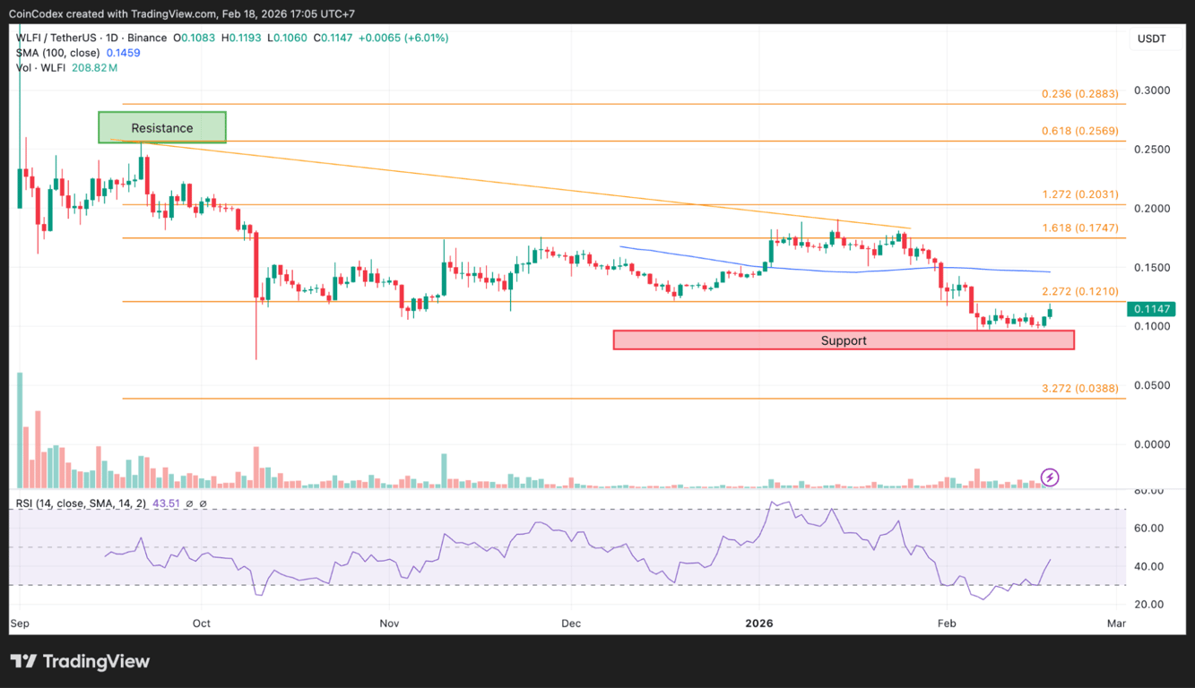This screenshot has width=1195, height=688.
Task: Click the TradingView logo
Action: click(x=80, y=661)
